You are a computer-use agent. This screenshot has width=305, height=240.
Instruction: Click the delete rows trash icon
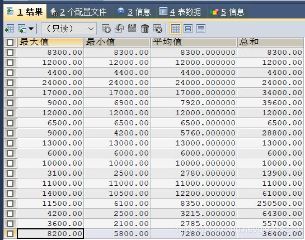(145, 29)
